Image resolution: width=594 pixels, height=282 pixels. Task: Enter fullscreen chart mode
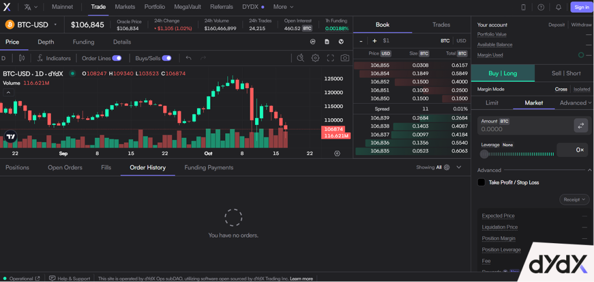pos(331,58)
